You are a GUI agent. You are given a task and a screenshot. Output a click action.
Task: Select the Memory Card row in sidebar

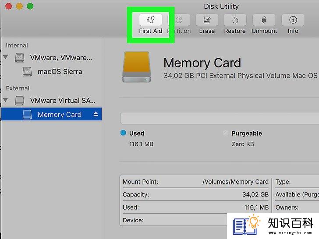coord(51,114)
